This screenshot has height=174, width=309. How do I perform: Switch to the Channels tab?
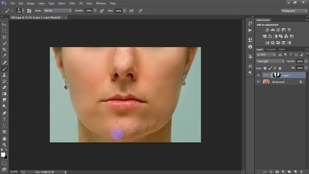tap(271, 49)
